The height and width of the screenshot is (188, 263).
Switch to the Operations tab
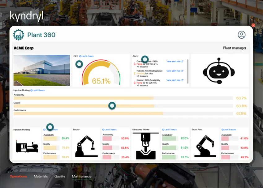click(x=18, y=176)
